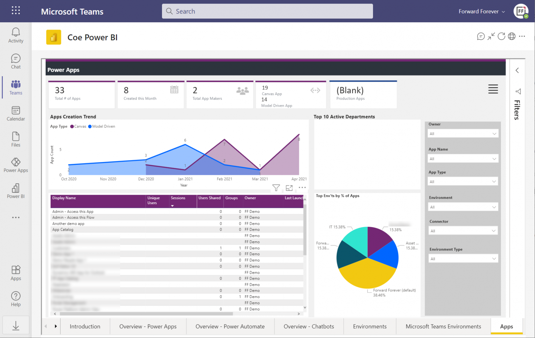535x338 pixels.
Task: Expand the Owner filter dropdown
Action: [x=463, y=134]
